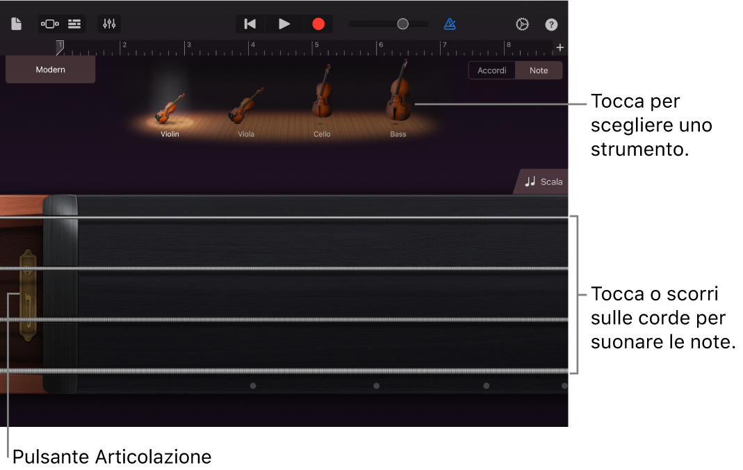Viewport: 743px width, 470px height.
Task: Toggle the metronome on or off
Action: (450, 24)
